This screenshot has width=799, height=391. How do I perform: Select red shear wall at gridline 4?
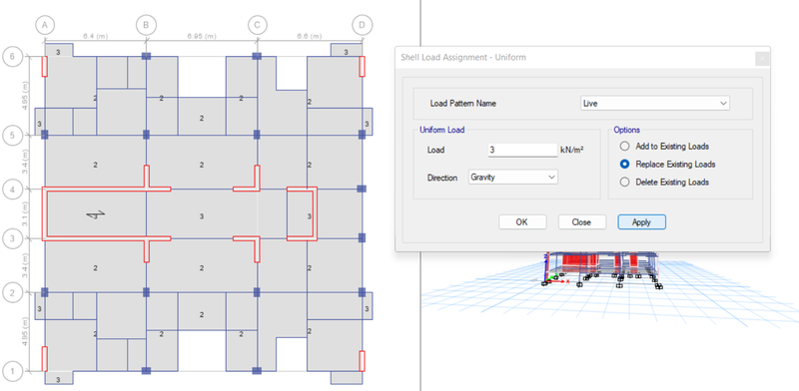pyautogui.click(x=107, y=189)
